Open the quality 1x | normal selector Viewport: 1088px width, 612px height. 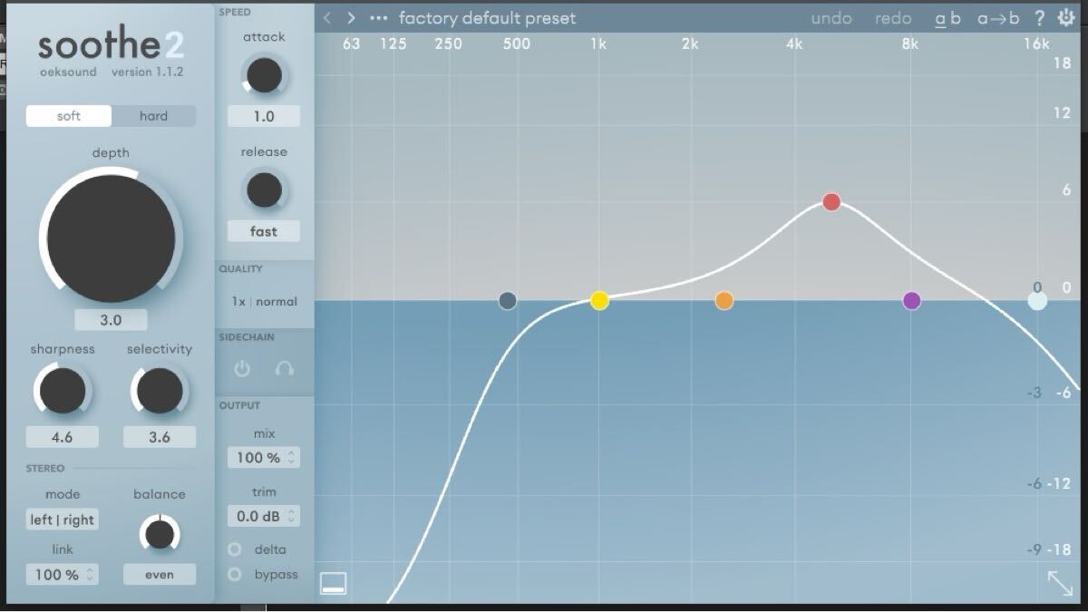264,301
